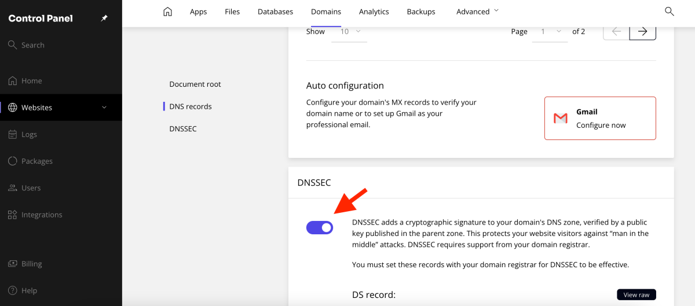Viewport: 695px width, 306px height.
Task: Open the Show rows-per-page dropdown
Action: pyautogui.click(x=349, y=32)
